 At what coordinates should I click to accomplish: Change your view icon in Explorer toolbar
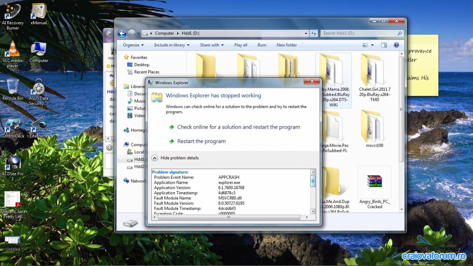tap(365, 45)
